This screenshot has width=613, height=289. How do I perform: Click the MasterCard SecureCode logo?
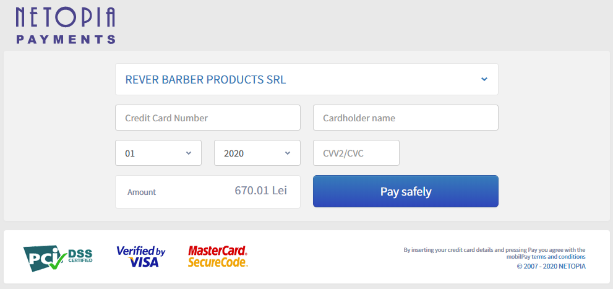pos(218,257)
